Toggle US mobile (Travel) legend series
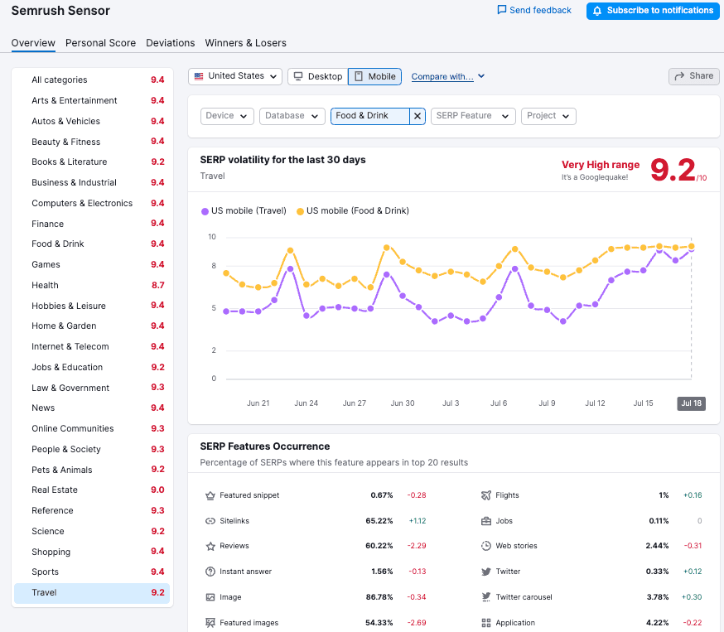This screenshot has height=632, width=724. (x=244, y=211)
